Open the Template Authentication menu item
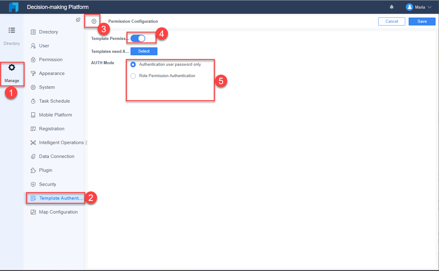The image size is (439, 271). point(58,198)
